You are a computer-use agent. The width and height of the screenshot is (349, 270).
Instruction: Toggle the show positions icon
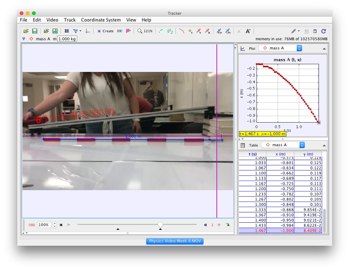point(191,32)
